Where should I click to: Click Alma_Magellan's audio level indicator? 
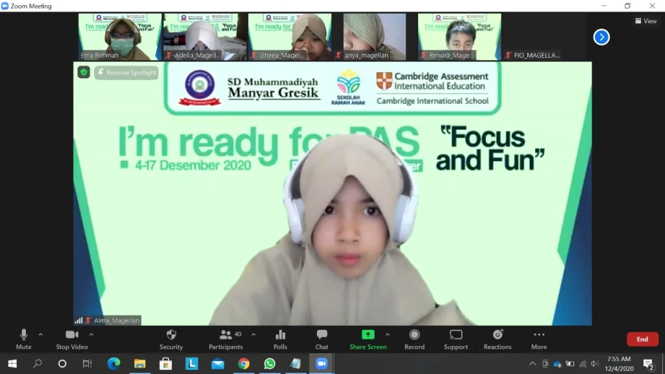79,320
